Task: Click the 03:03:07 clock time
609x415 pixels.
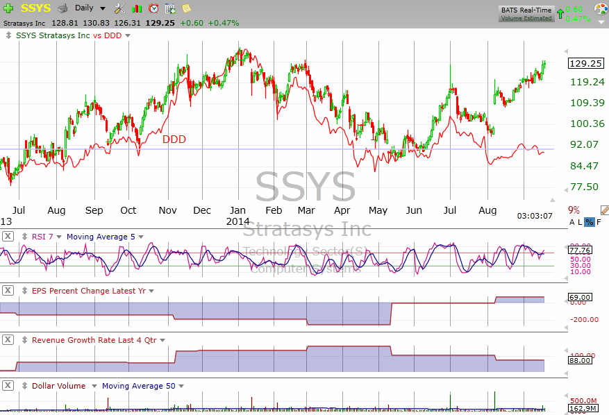Action: coord(535,216)
